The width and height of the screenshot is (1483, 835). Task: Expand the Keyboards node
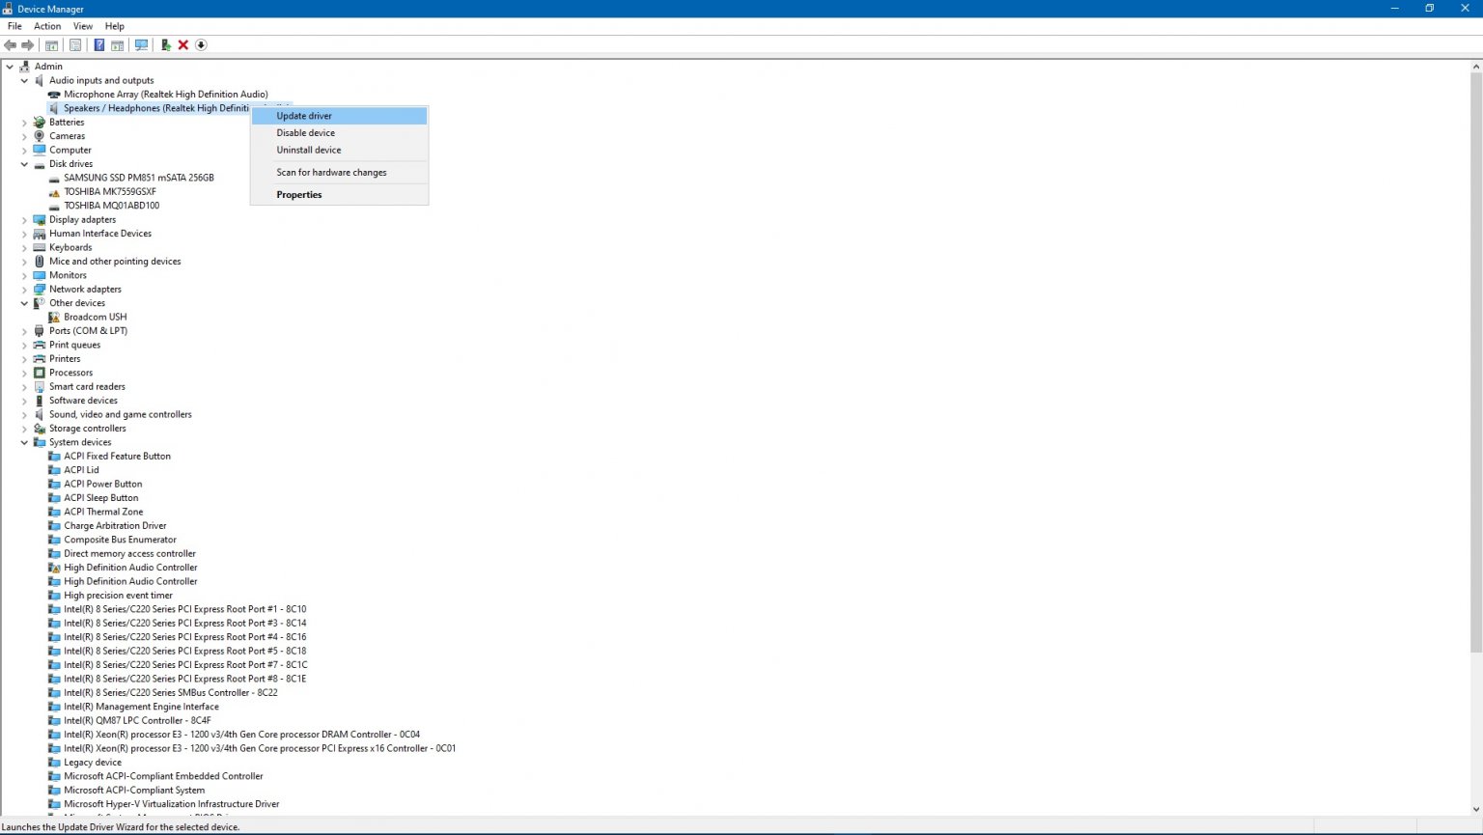(x=24, y=248)
